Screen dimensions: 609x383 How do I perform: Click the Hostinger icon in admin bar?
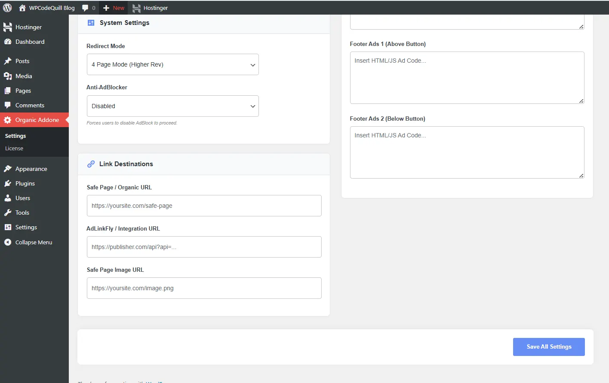[x=136, y=8]
